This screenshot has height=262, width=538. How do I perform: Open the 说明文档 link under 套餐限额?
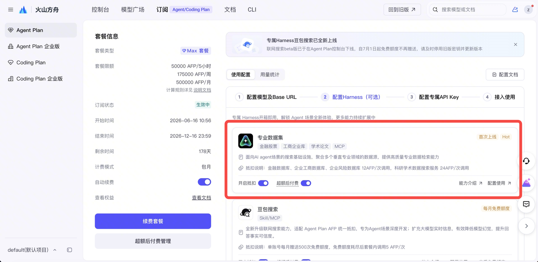[x=202, y=90]
